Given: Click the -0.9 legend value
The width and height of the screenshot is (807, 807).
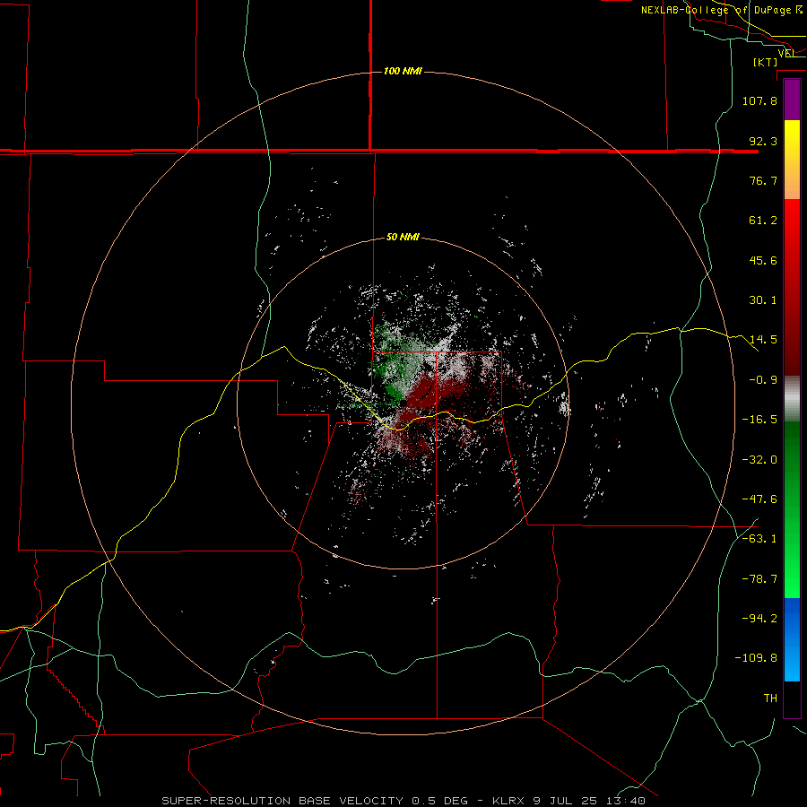Looking at the screenshot, I should [763, 380].
